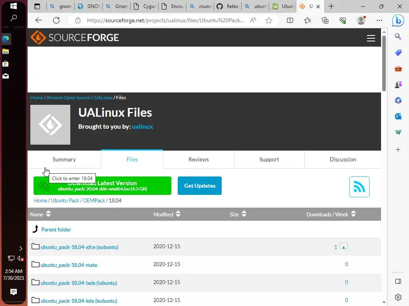Click the UALinux project thumbnail icon
This screenshot has width=409, height=306.
click(50, 125)
